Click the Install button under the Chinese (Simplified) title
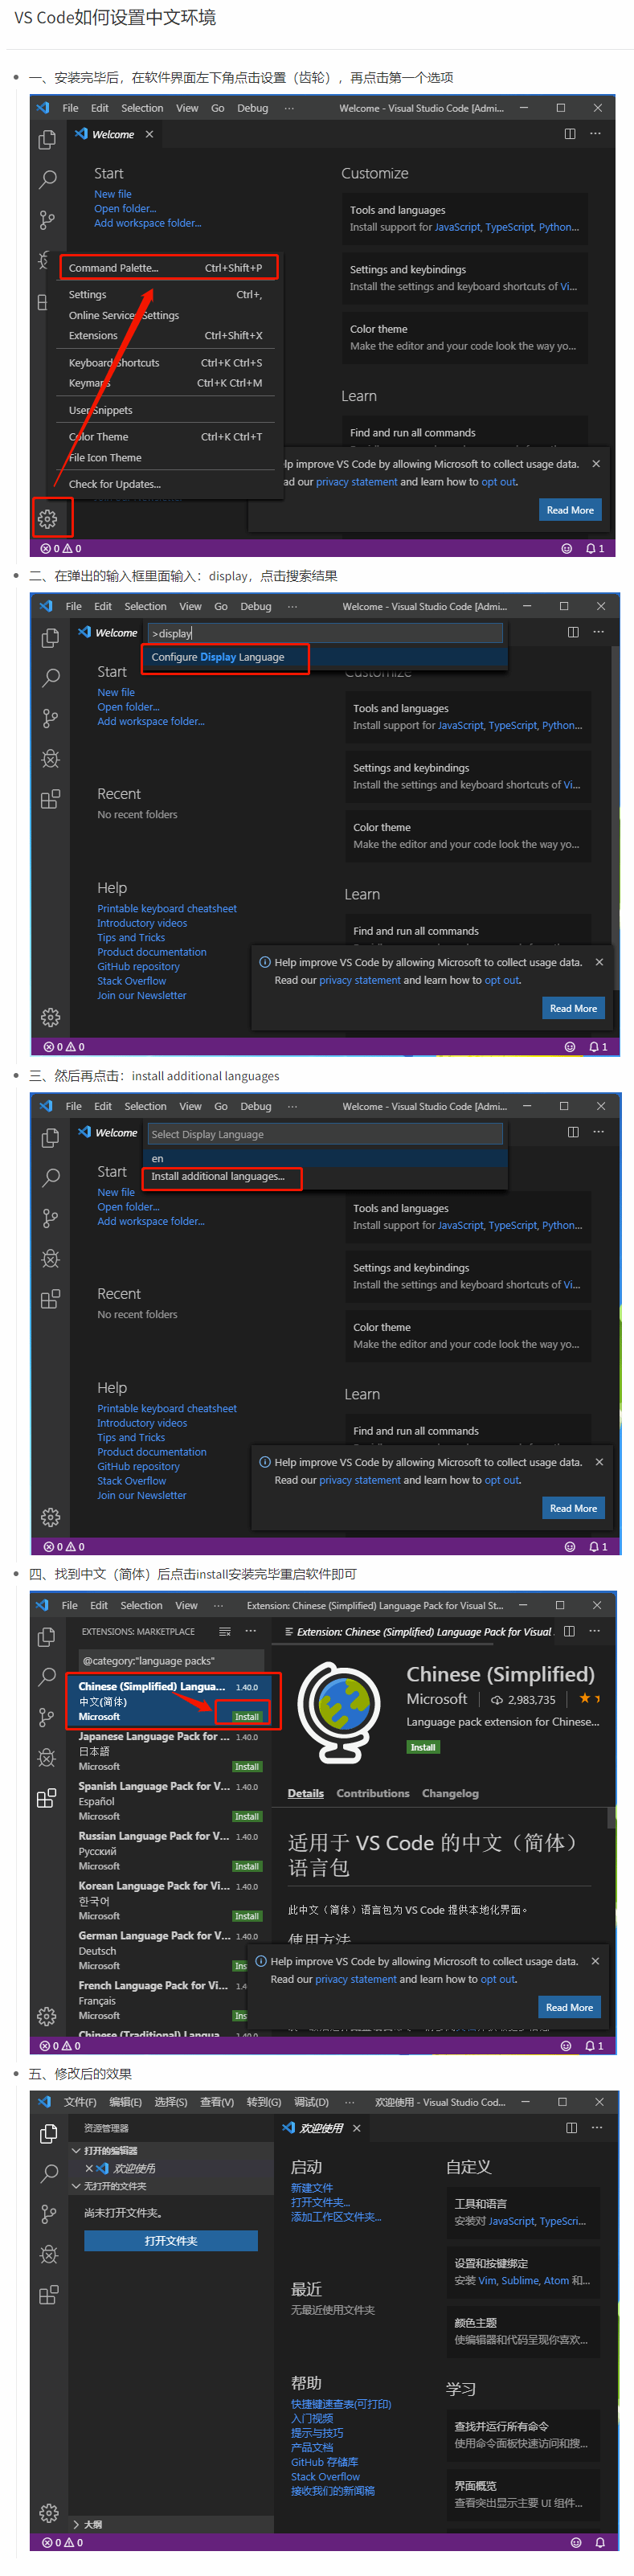634x2576 pixels. [423, 1747]
